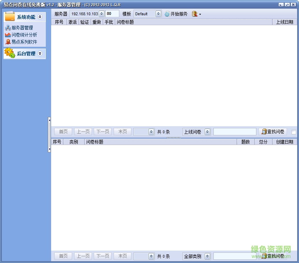Click the 激活 column header

pyautogui.click(x=72, y=22)
